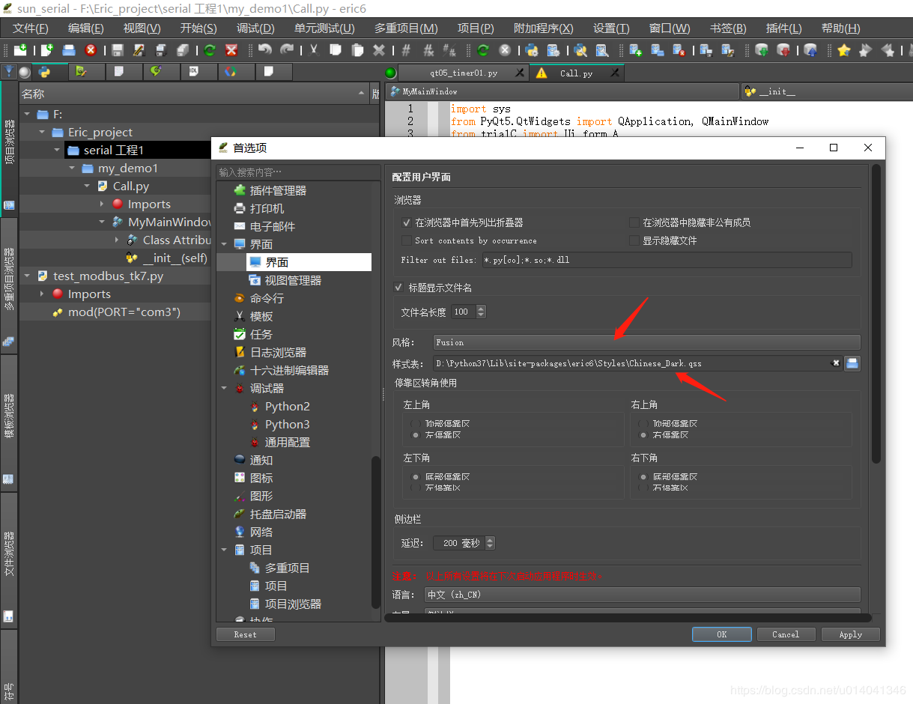Check 显示隐藏文件 checkbox
913x704 pixels.
click(634, 240)
